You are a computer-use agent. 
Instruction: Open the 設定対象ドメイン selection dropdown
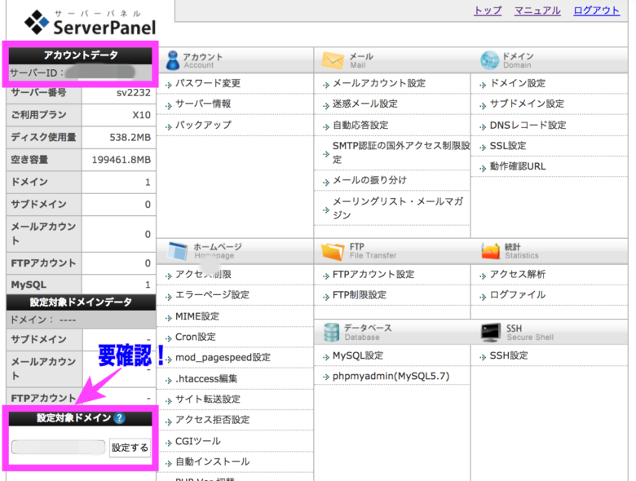59,448
